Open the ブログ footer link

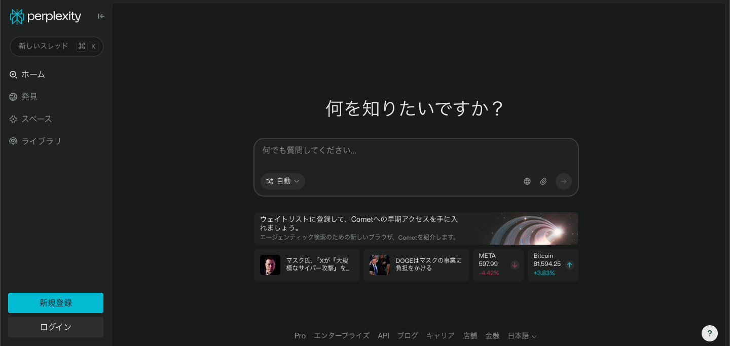click(x=408, y=336)
